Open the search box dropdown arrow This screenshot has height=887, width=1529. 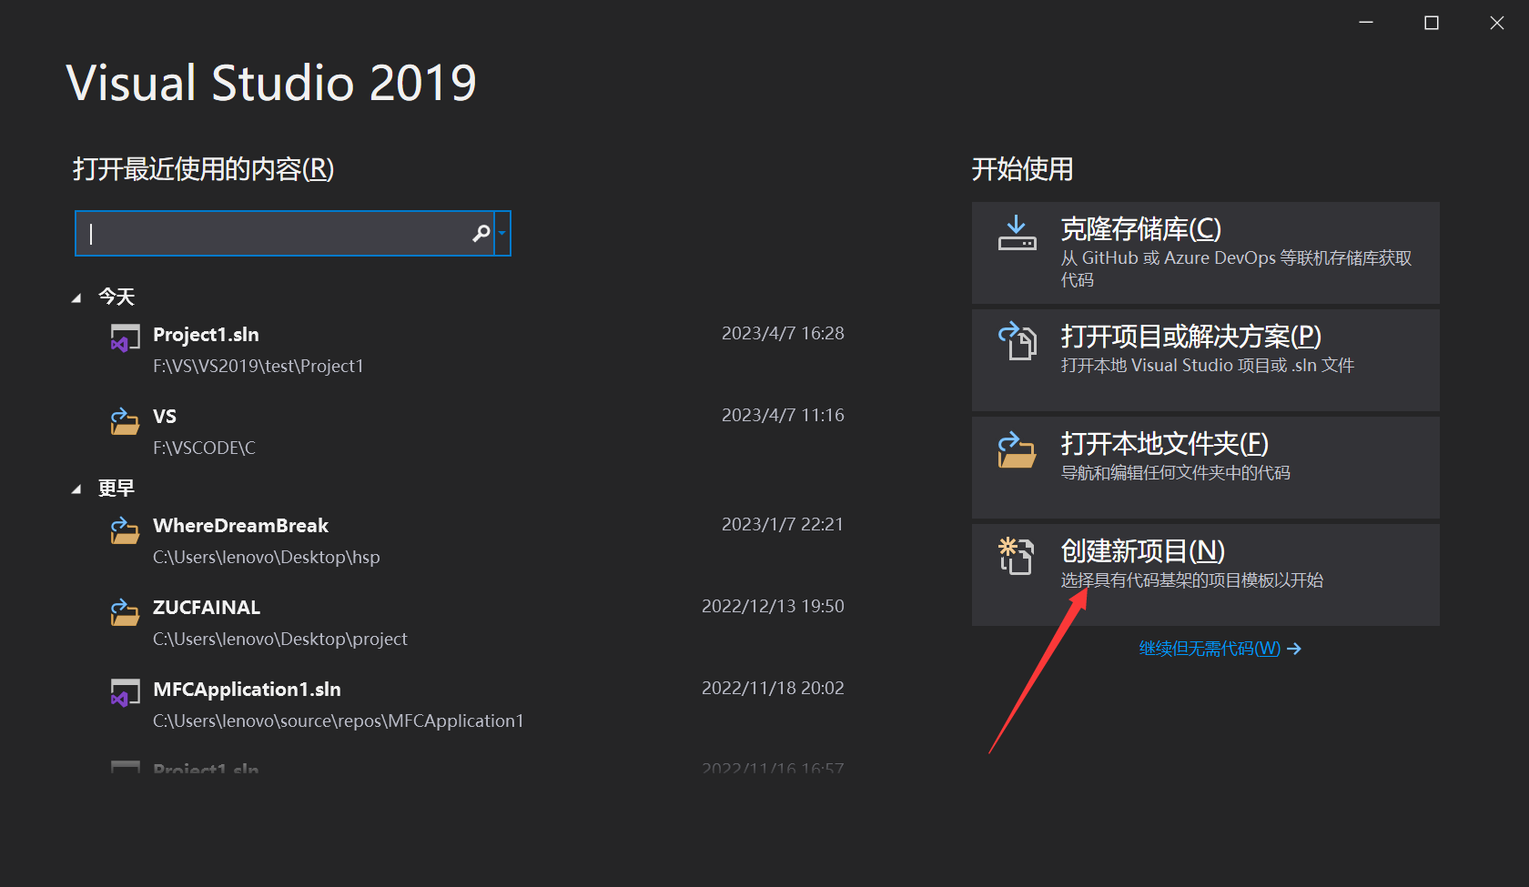[501, 234]
